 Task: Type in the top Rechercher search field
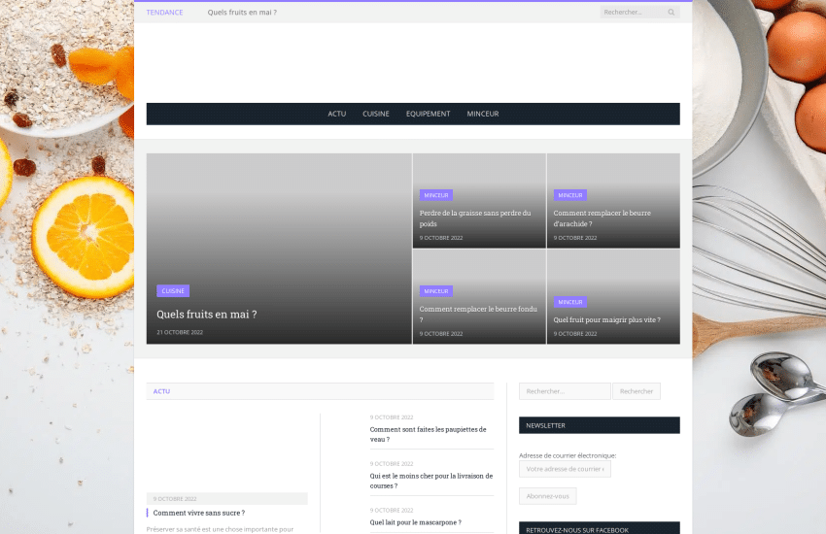point(632,13)
